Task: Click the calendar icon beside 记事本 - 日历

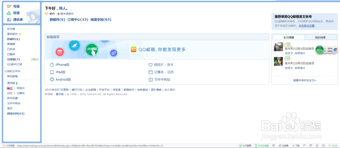Action: click(151, 72)
